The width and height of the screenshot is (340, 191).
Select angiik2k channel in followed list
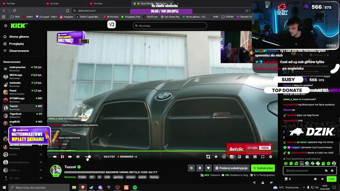pos(23,123)
